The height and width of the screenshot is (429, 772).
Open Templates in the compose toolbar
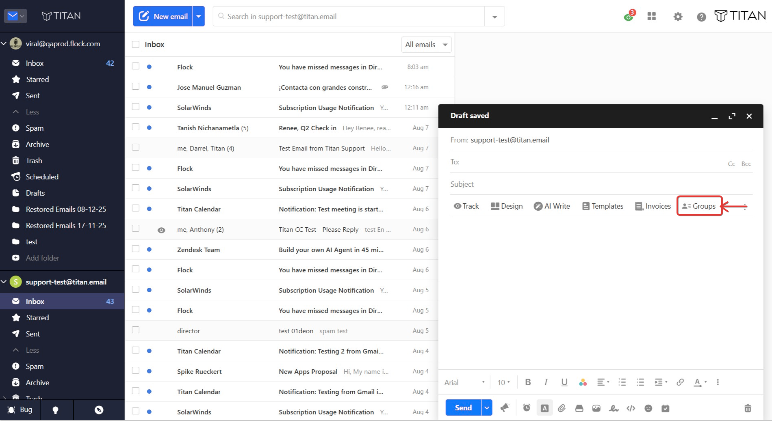603,206
